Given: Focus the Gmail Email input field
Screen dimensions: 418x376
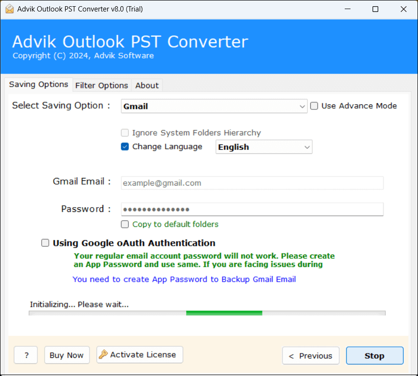Looking at the screenshot, I should coord(252,183).
